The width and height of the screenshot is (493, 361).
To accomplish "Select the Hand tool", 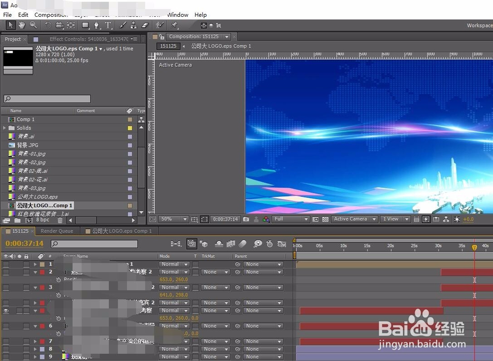I will (22, 25).
